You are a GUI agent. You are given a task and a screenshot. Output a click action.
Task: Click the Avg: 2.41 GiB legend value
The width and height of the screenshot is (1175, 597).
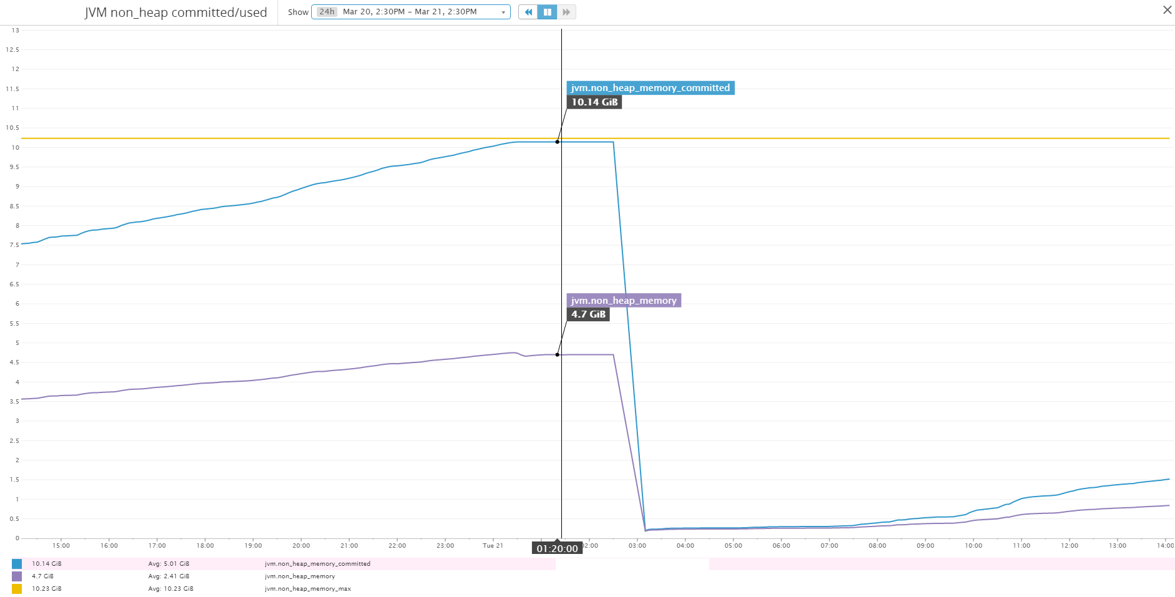tap(168, 576)
